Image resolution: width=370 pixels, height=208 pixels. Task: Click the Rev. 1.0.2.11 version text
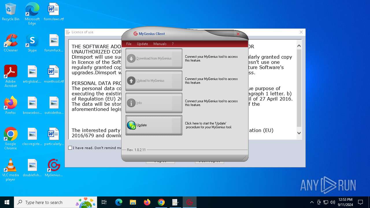tap(136, 150)
